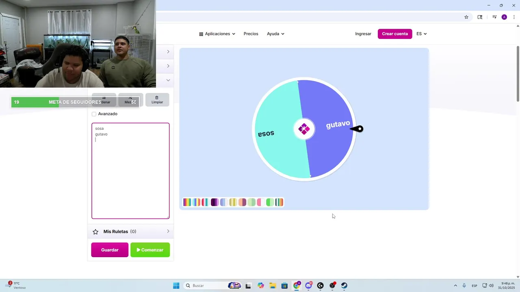
Task: Select the bright green and mint palette
Action: (x=270, y=202)
